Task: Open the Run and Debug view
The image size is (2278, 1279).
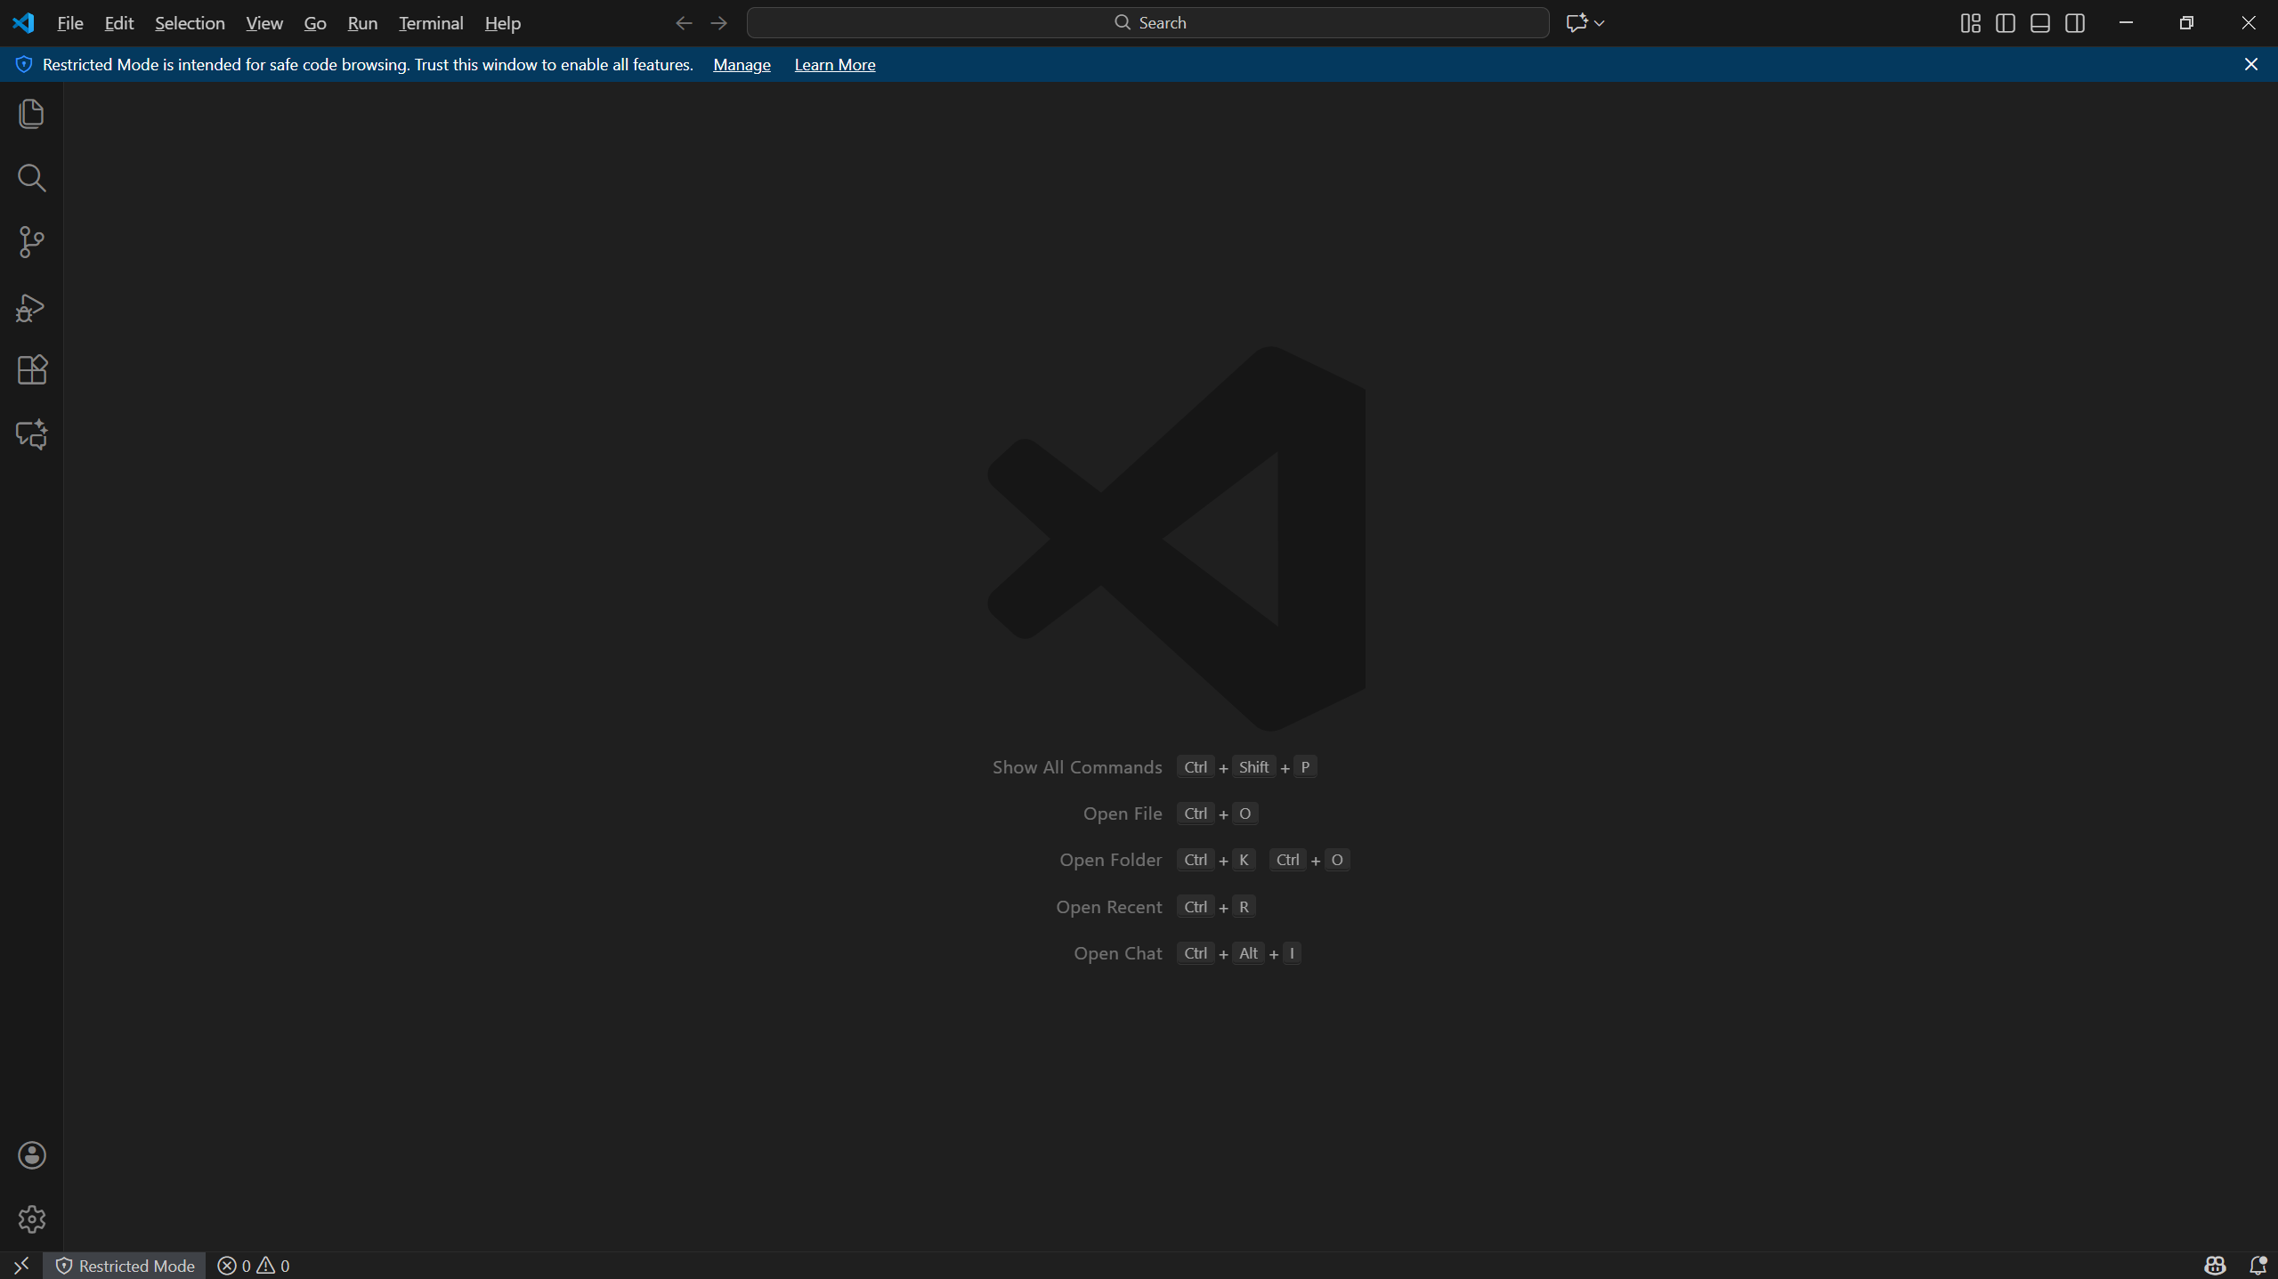Action: click(x=31, y=307)
